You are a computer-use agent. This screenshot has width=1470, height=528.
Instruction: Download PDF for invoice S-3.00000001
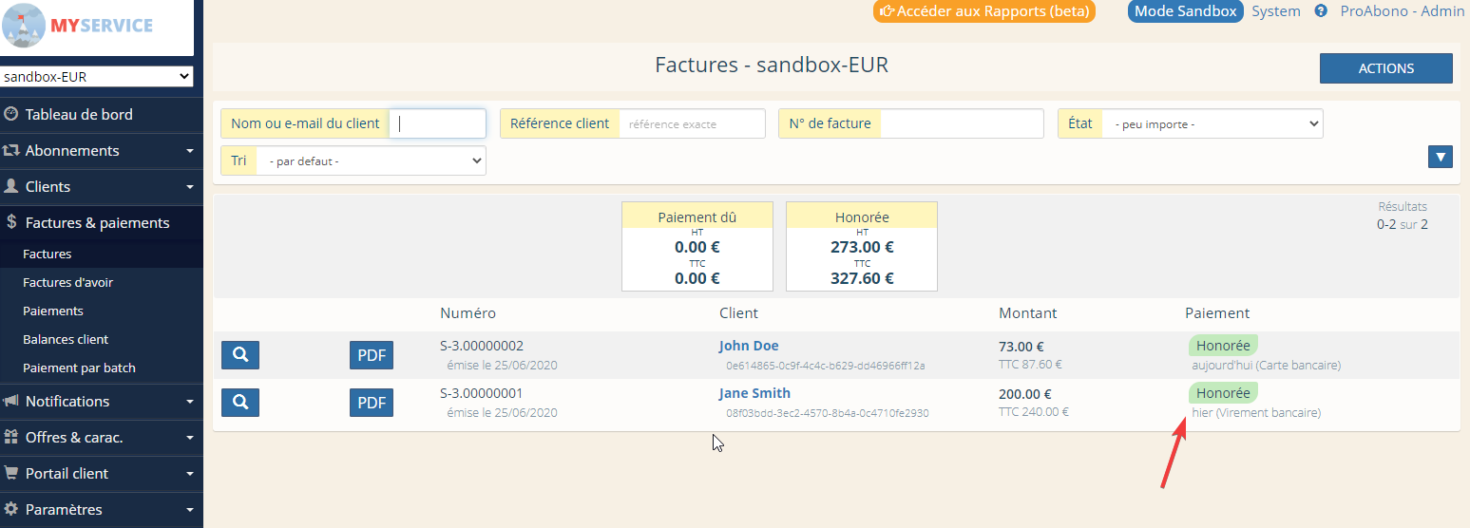click(x=372, y=403)
